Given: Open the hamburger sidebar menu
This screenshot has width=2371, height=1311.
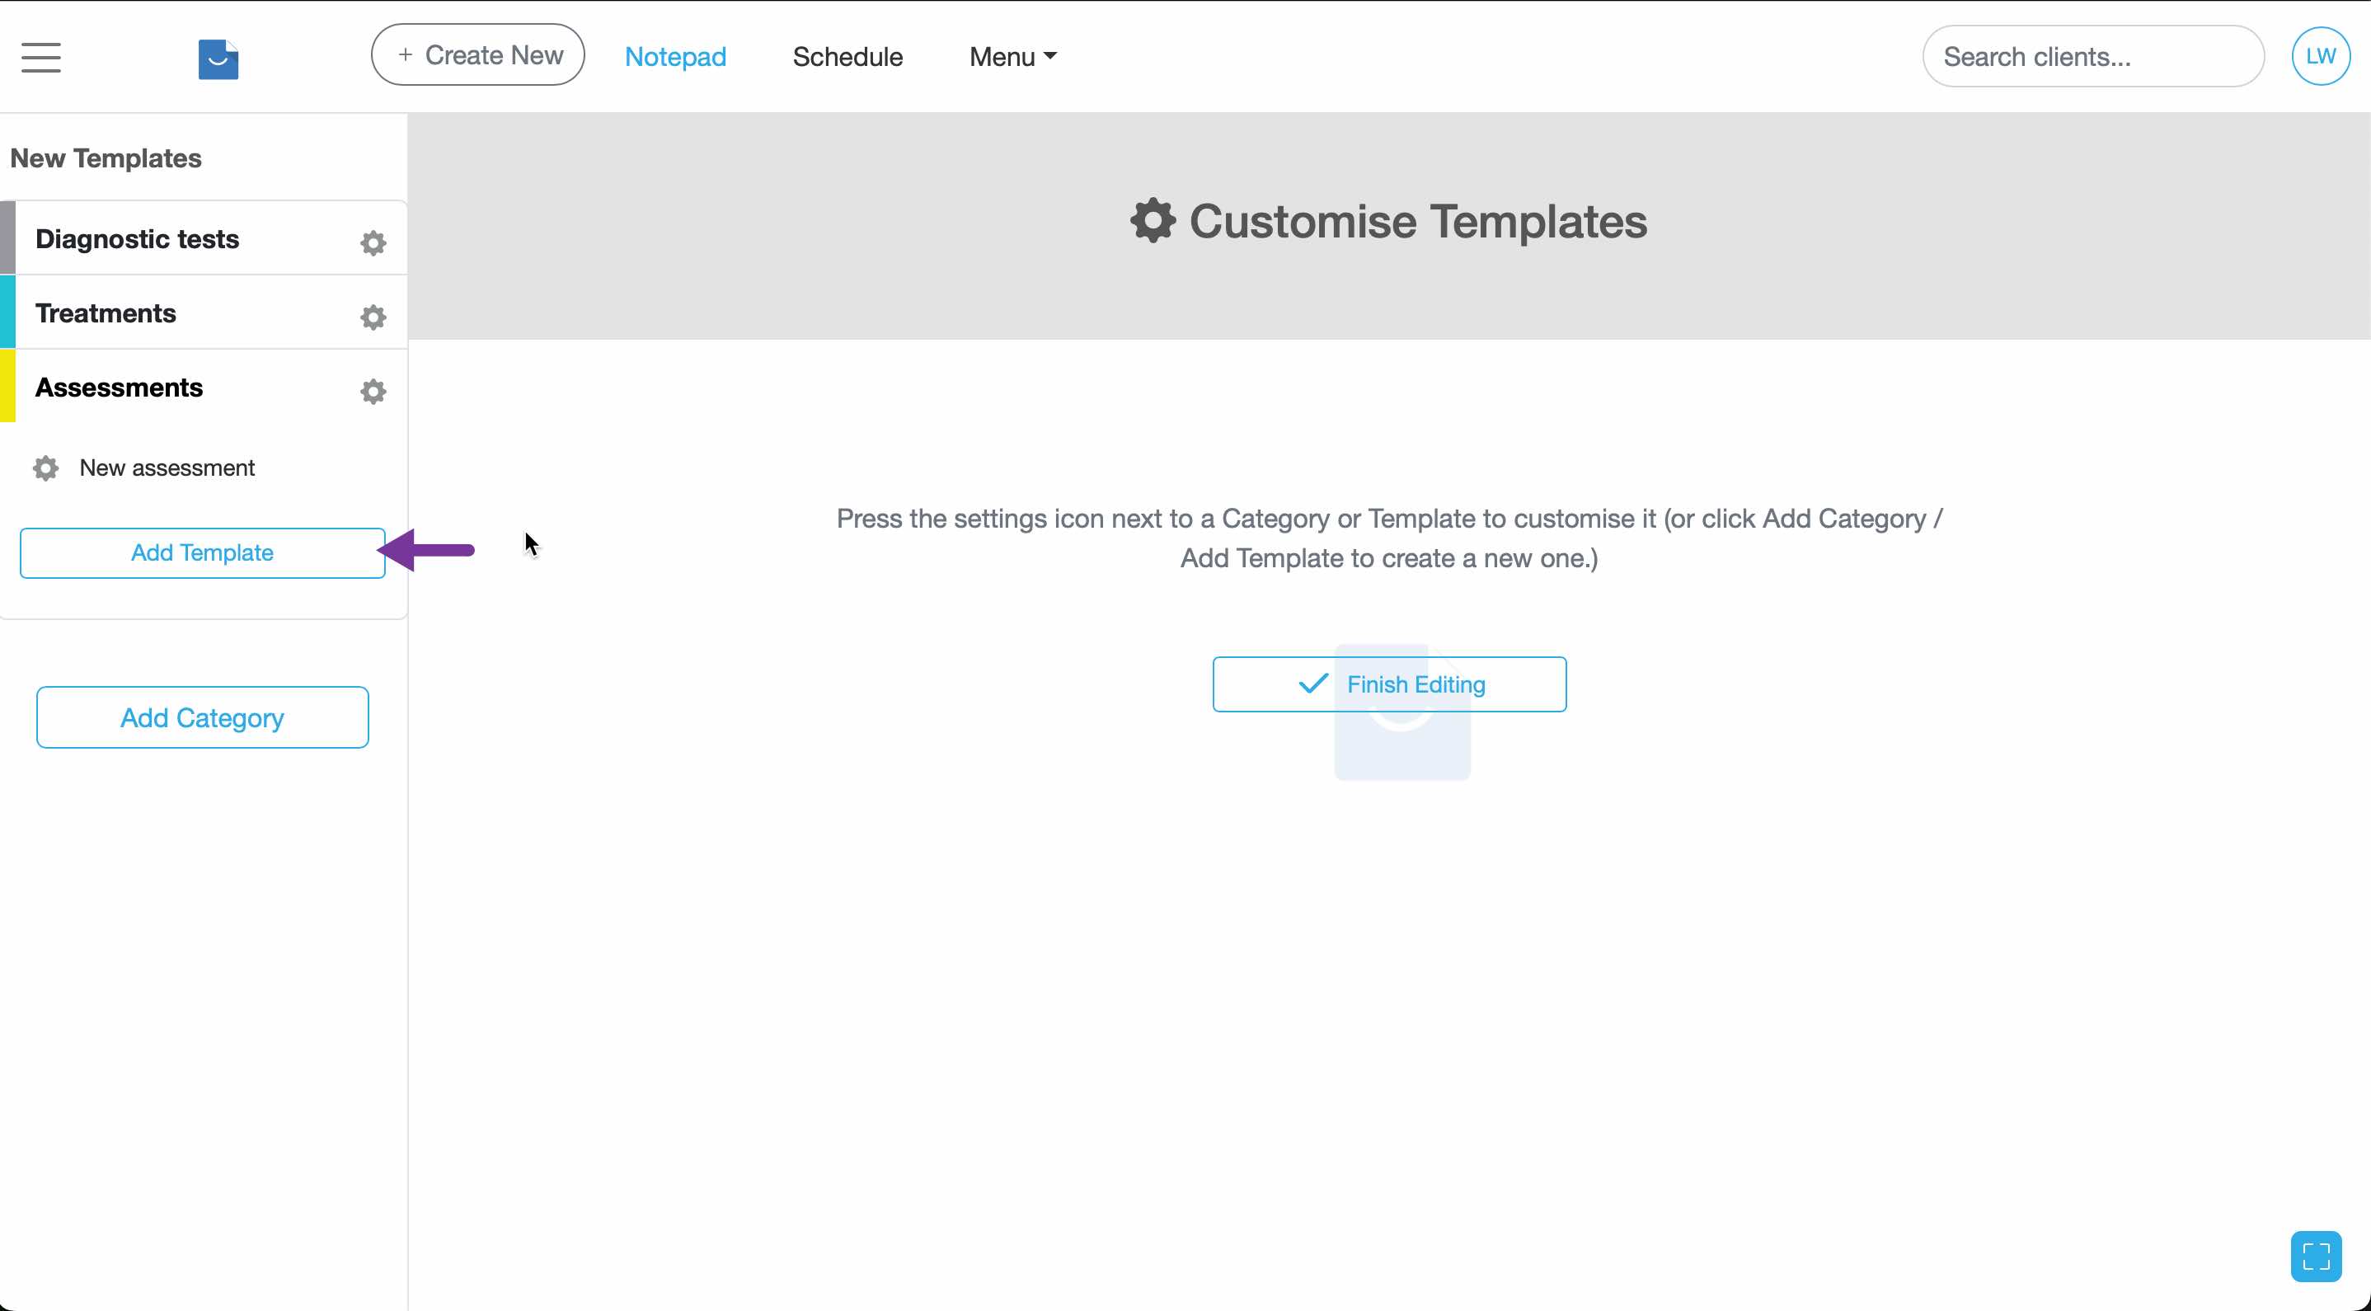Looking at the screenshot, I should click(41, 57).
